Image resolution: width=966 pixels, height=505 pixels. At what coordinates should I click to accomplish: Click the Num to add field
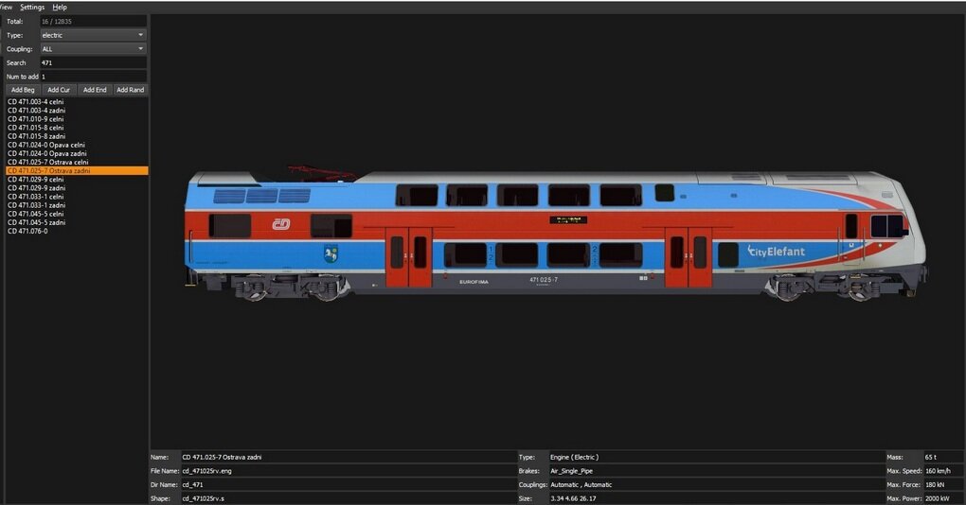click(x=93, y=77)
